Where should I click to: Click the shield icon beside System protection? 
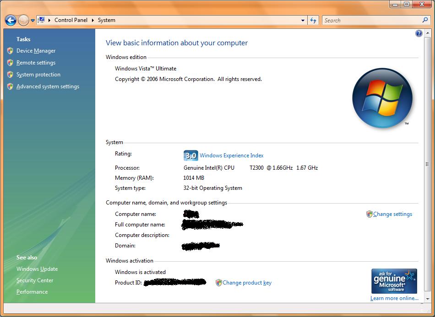[10, 75]
